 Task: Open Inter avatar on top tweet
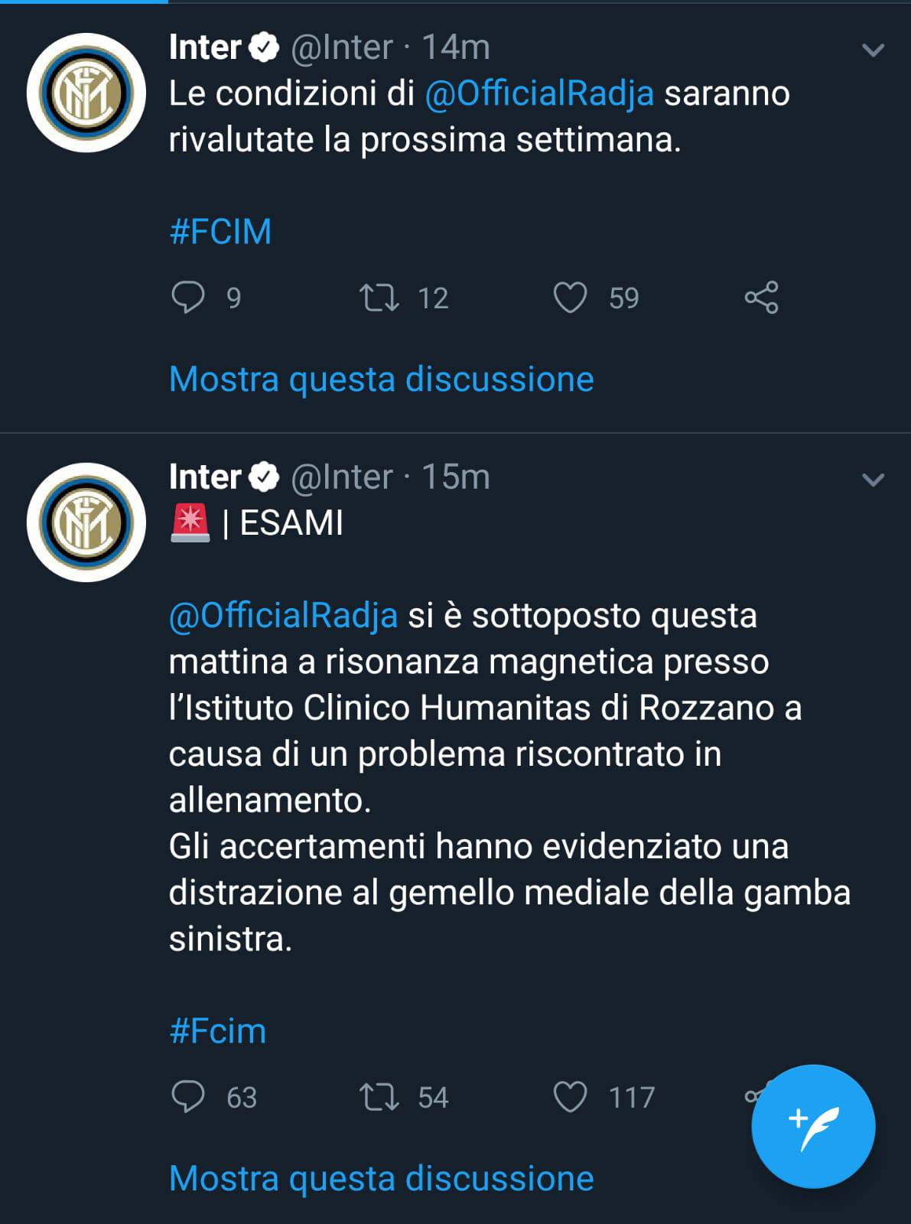click(x=86, y=93)
